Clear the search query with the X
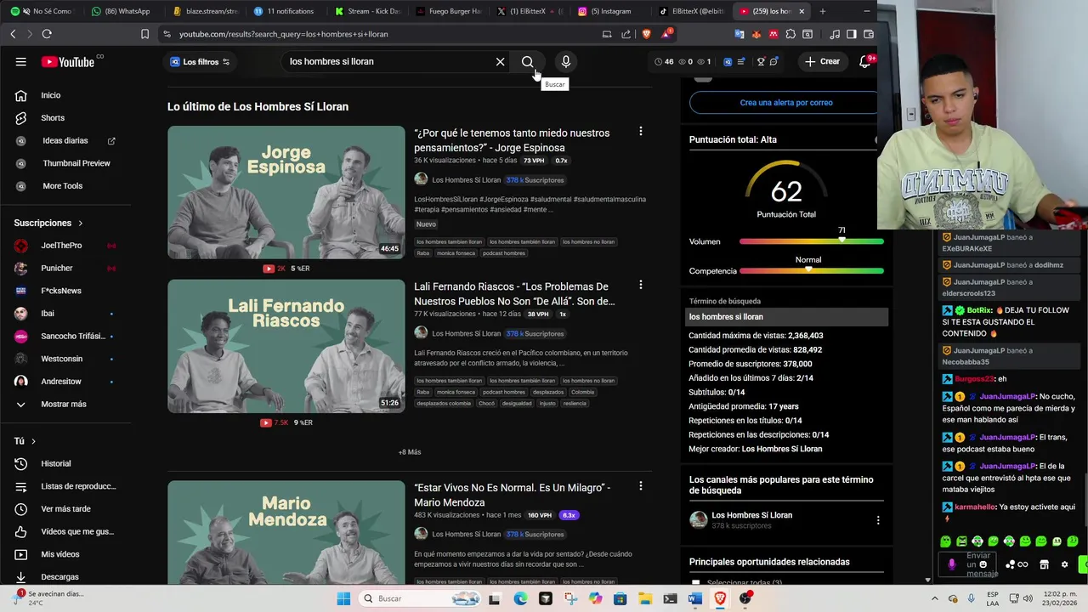 [500, 61]
